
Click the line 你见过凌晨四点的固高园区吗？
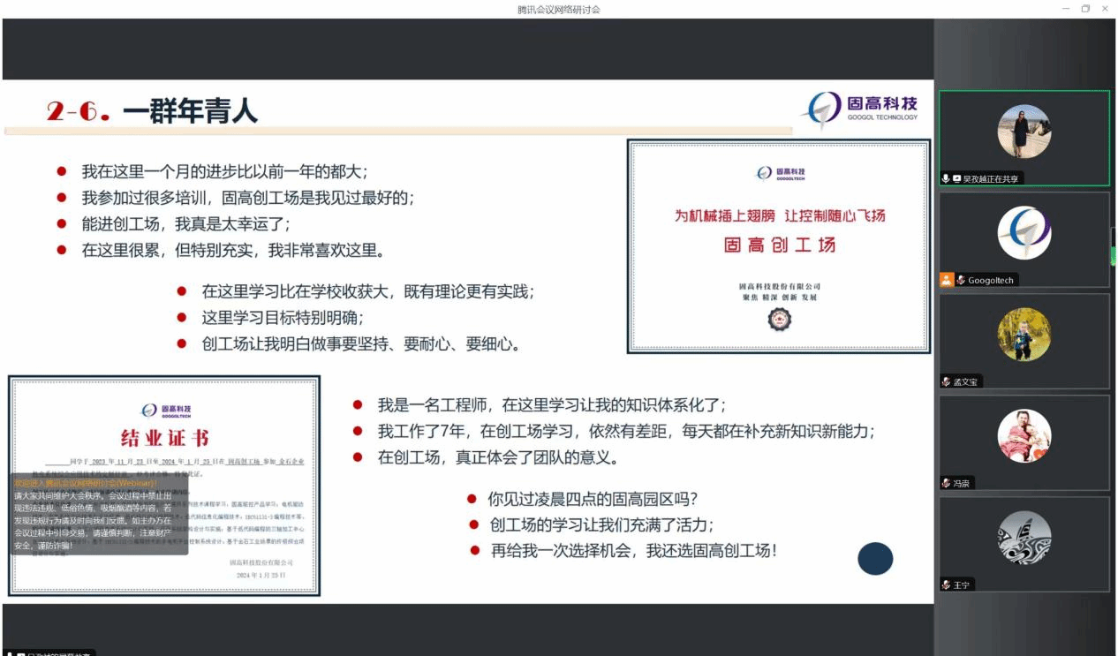click(x=593, y=498)
